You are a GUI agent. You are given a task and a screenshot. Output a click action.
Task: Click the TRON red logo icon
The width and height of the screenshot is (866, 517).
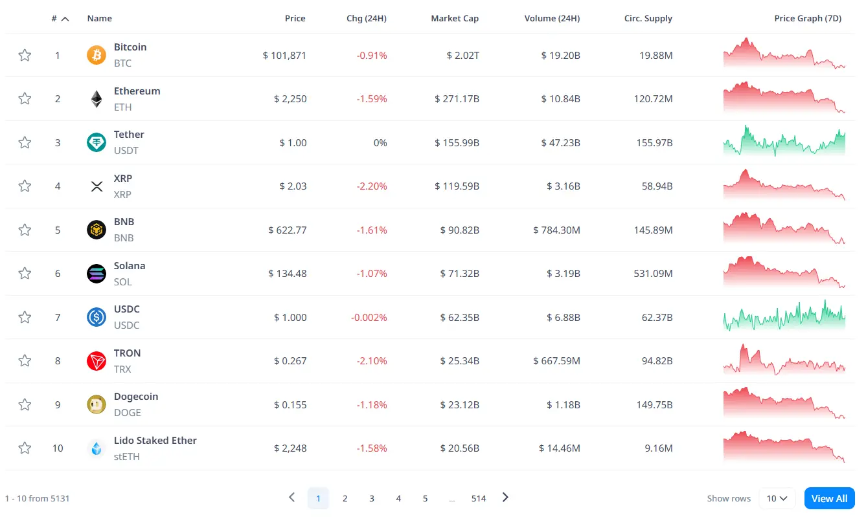(97, 361)
